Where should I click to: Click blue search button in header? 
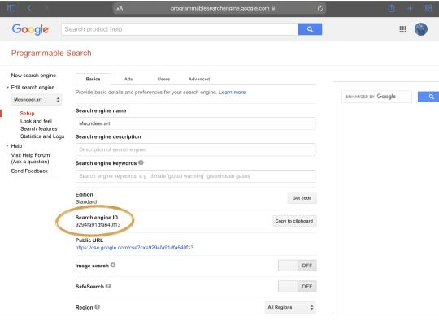click(310, 29)
